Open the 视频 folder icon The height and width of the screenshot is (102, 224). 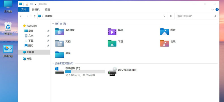(x=112, y=32)
